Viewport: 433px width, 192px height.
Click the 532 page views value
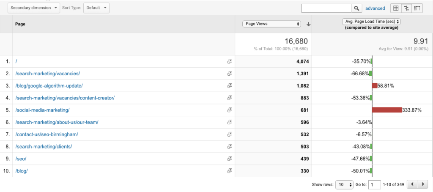pos(304,134)
